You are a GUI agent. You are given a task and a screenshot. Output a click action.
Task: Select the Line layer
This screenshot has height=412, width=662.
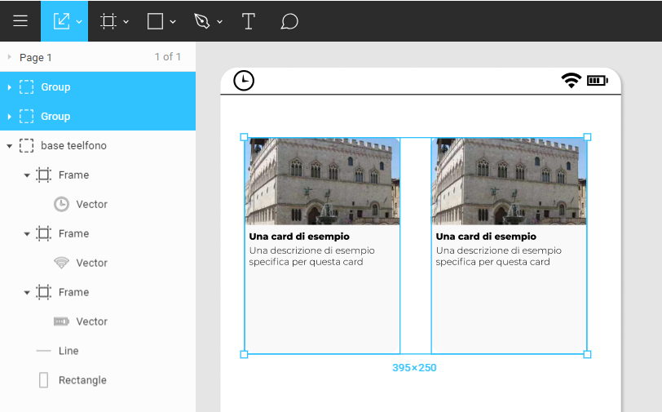pyautogui.click(x=68, y=351)
